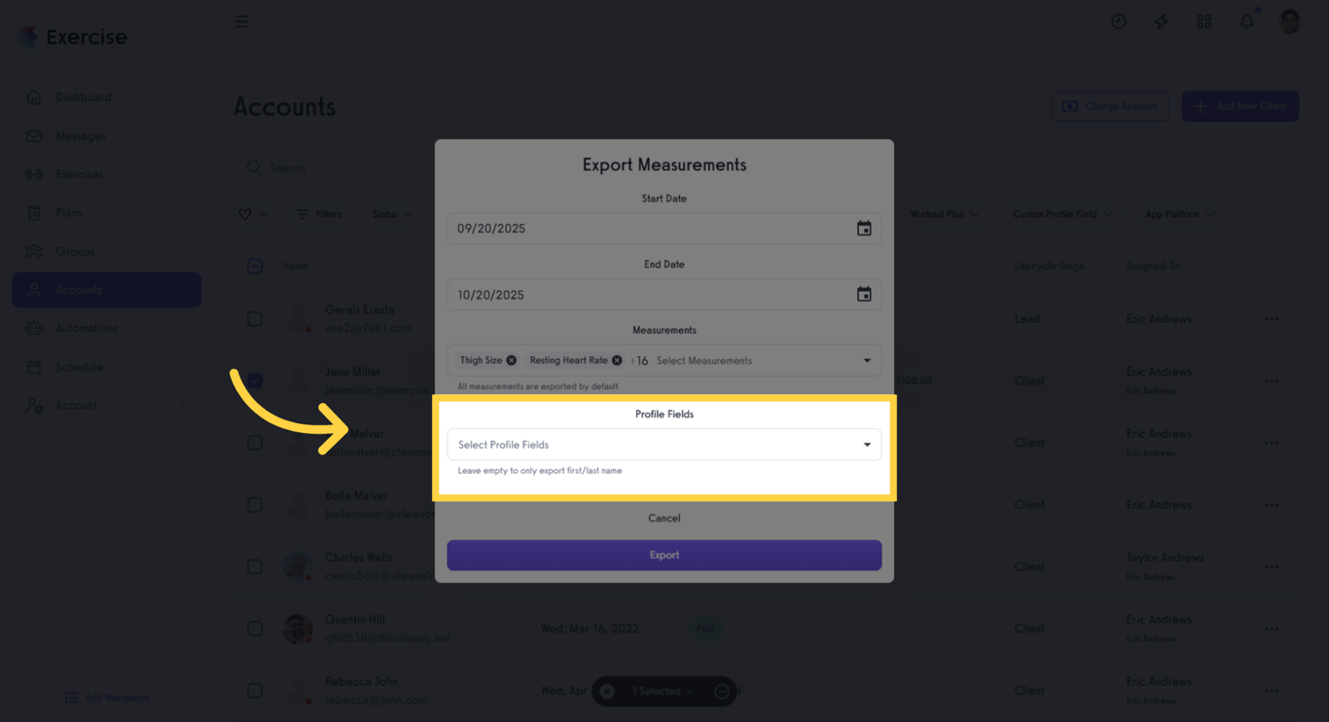This screenshot has height=722, width=1329.
Task: Click the history clock icon in the top bar
Action: (1118, 20)
